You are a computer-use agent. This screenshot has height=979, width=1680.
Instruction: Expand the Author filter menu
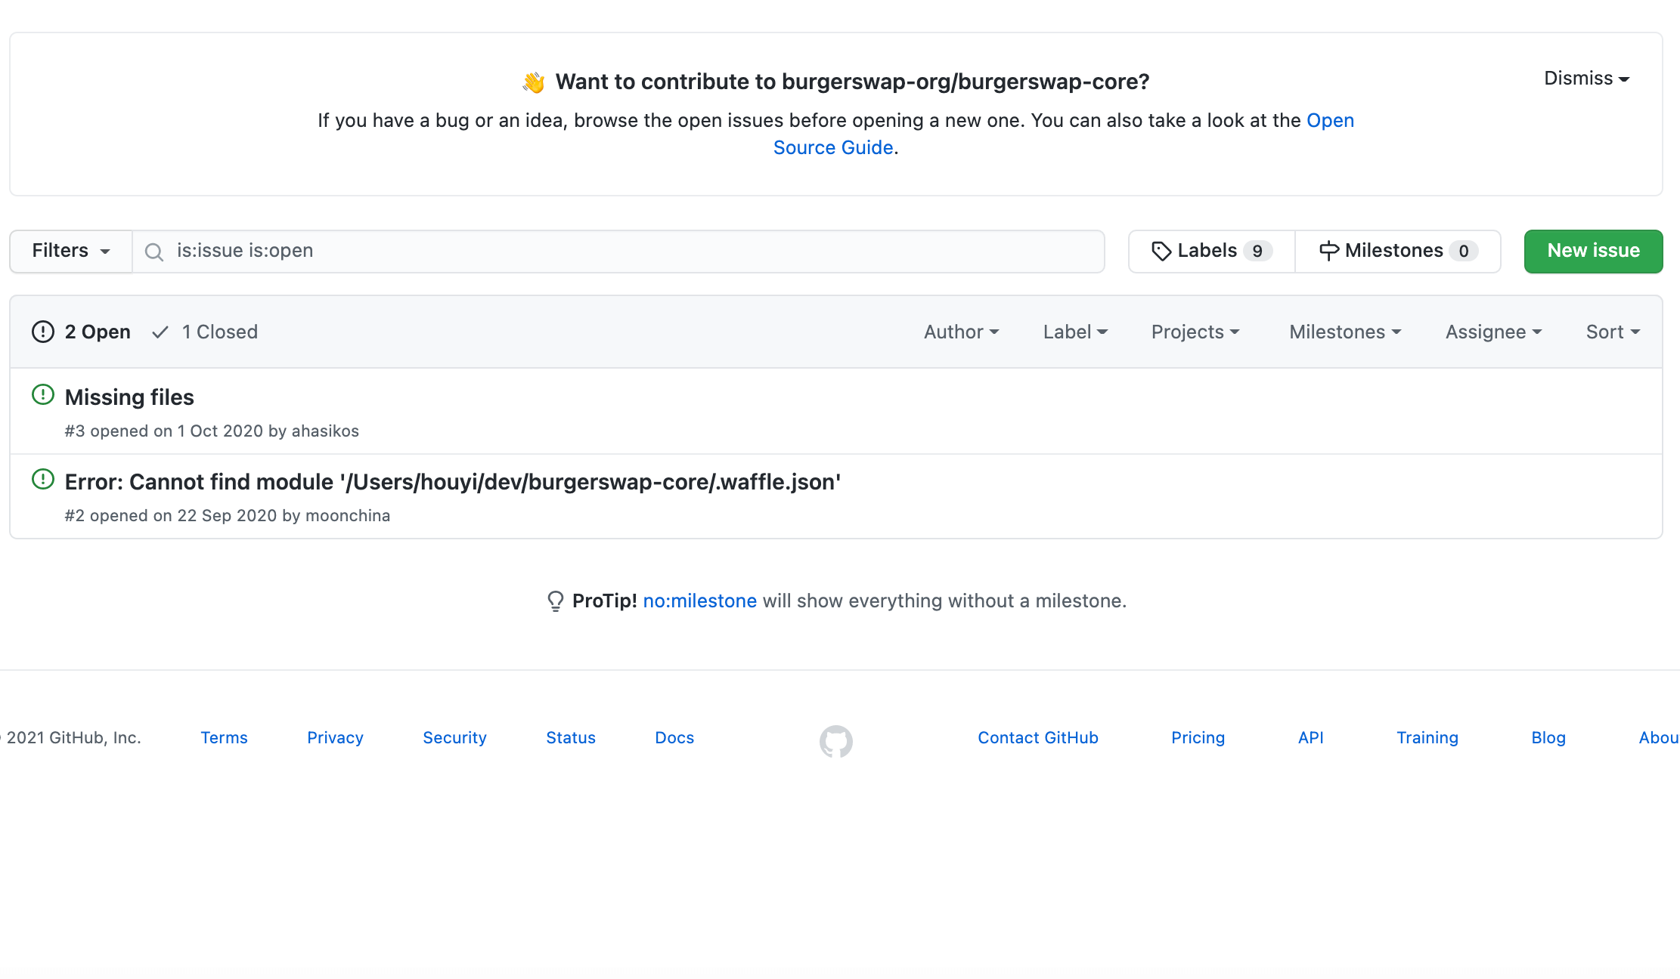(x=961, y=332)
